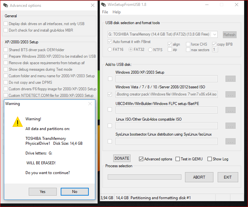Uncheck the Advanced options checkbox
This screenshot has width=248, height=207.
tap(141, 159)
